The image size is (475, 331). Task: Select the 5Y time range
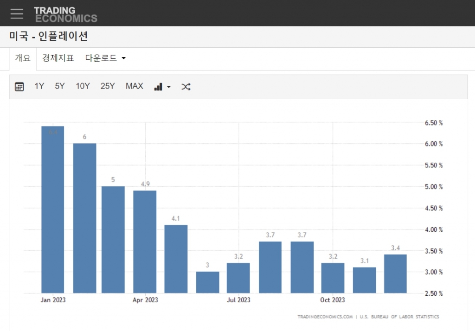[60, 86]
